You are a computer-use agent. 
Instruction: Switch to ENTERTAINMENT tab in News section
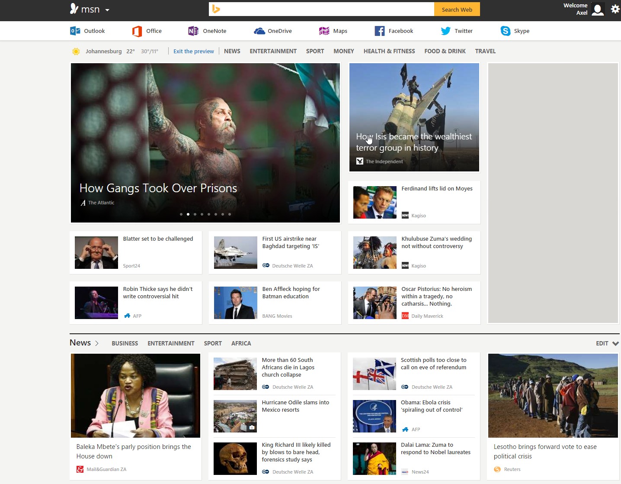171,343
